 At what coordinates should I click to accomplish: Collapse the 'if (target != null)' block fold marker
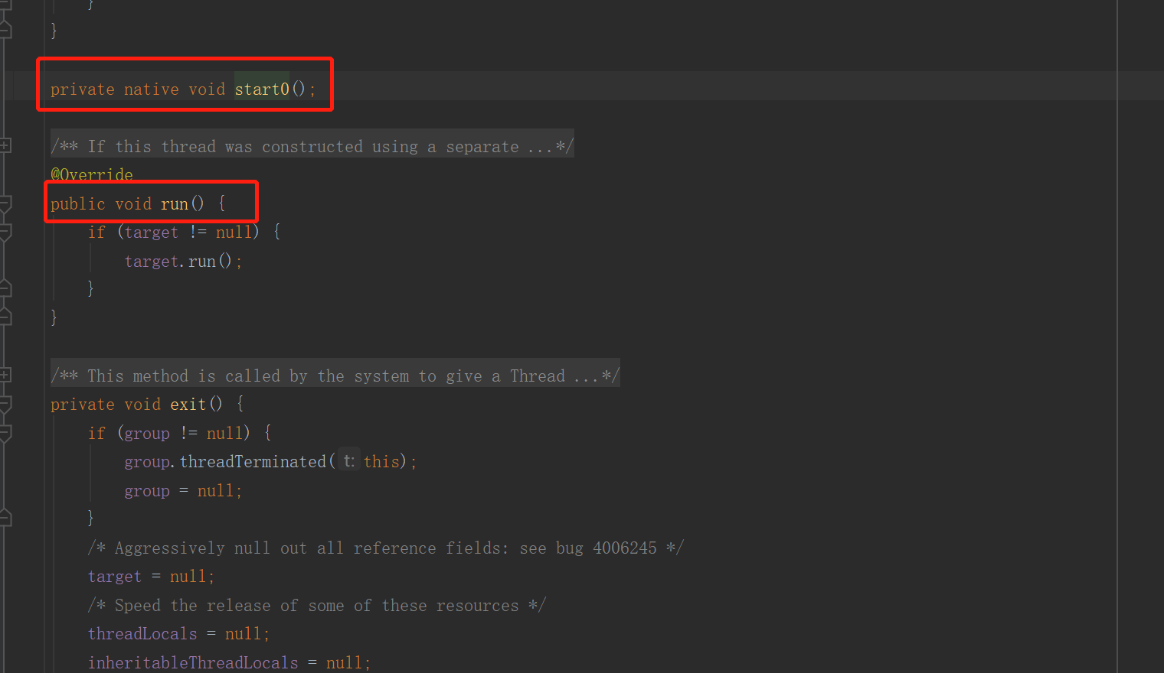click(5, 232)
